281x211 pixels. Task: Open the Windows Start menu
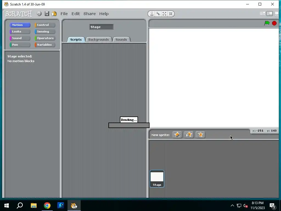pos(7,206)
